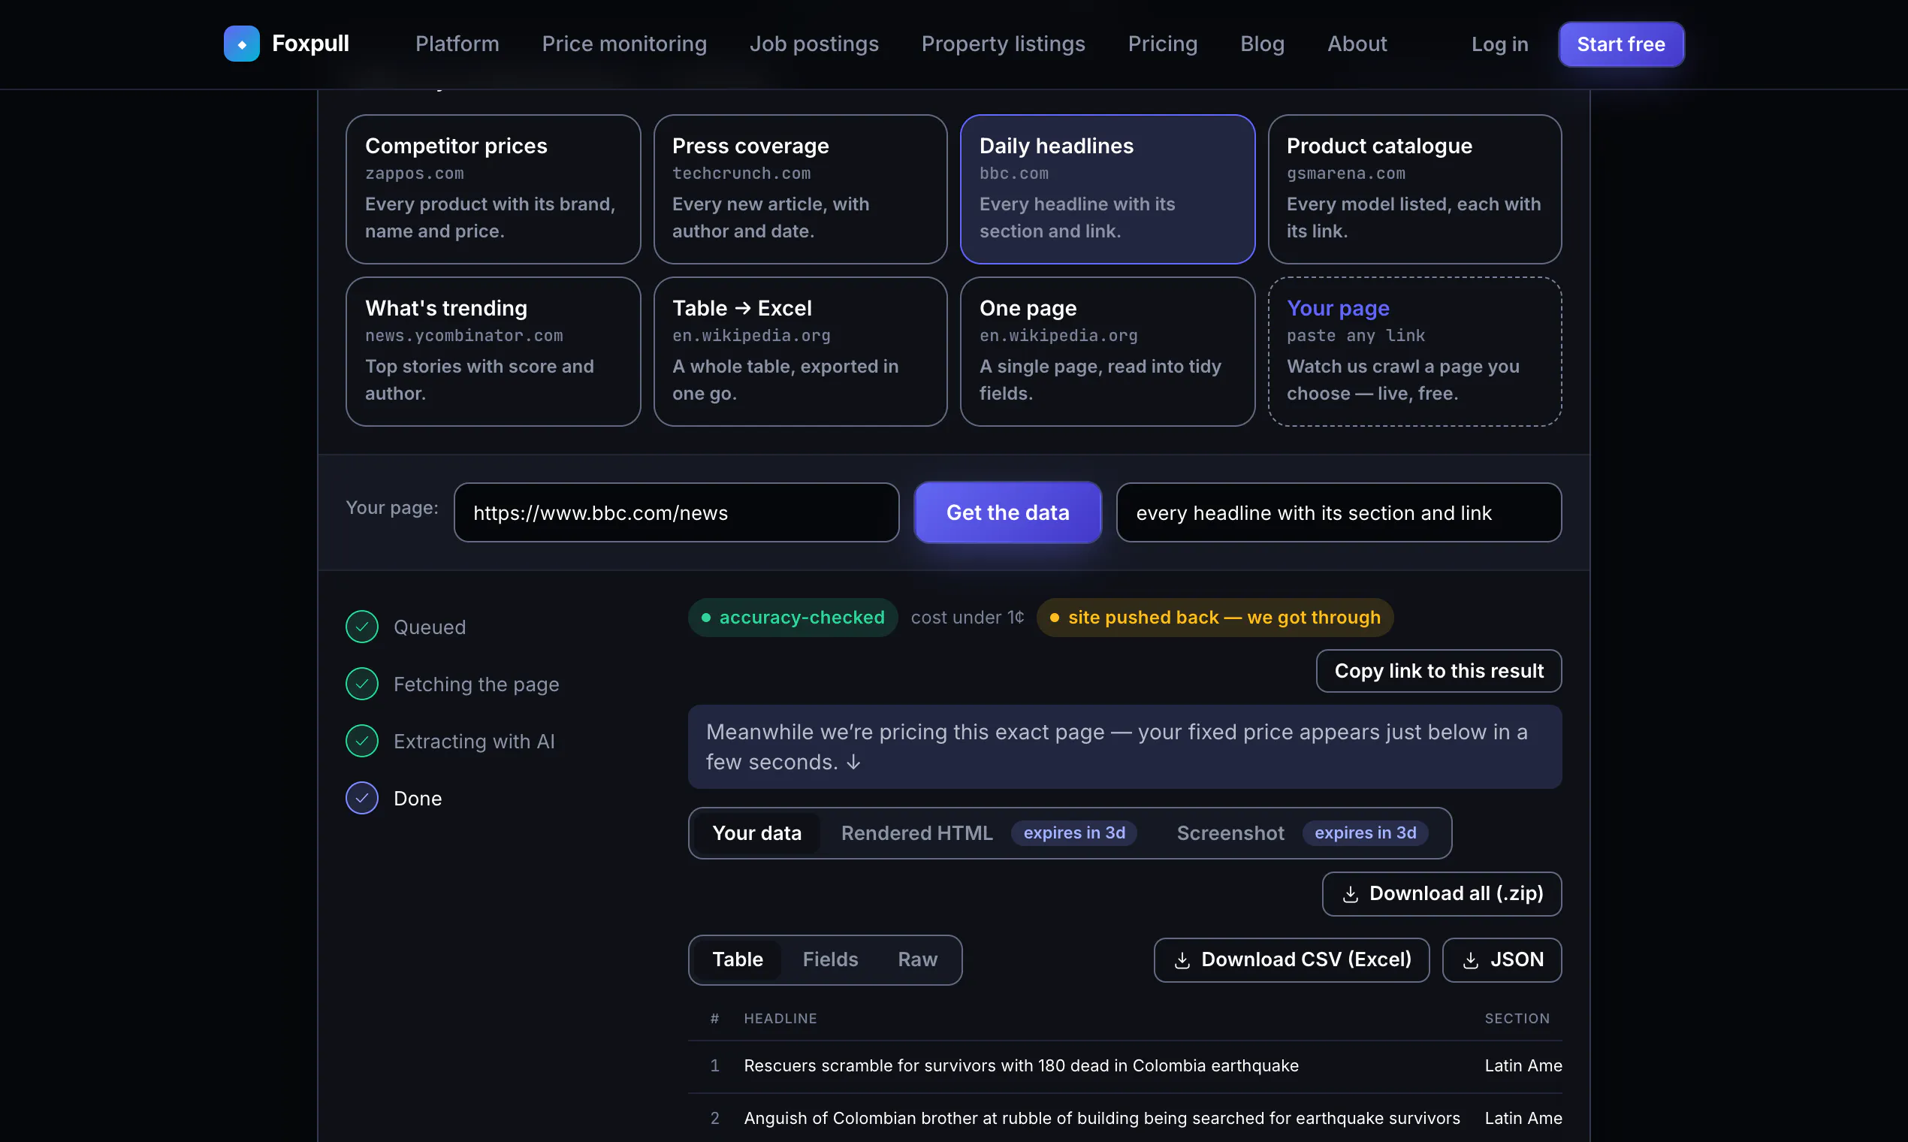Click the page URL input field
The image size is (1908, 1142).
[676, 512]
